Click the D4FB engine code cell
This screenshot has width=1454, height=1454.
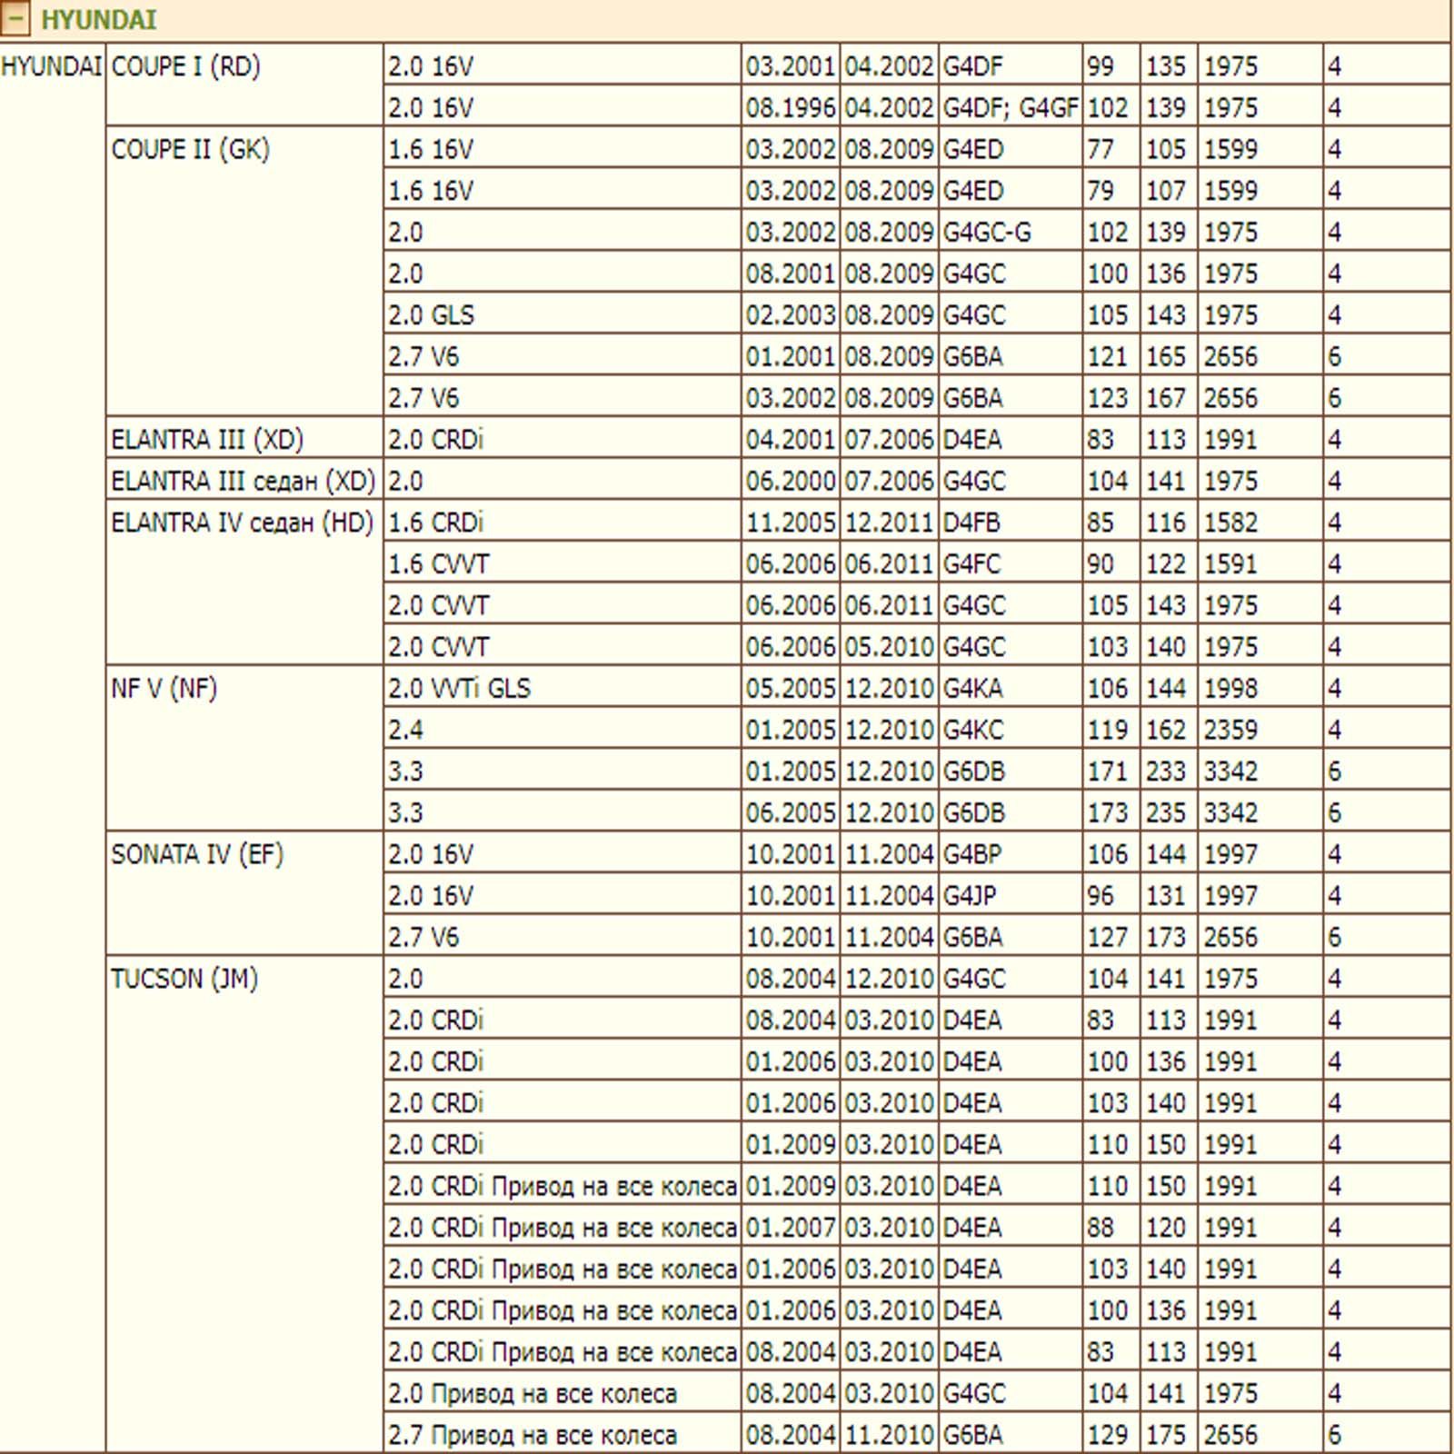971,523
